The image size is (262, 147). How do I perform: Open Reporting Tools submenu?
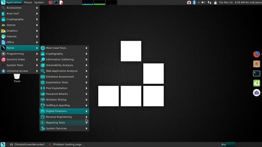point(64,122)
